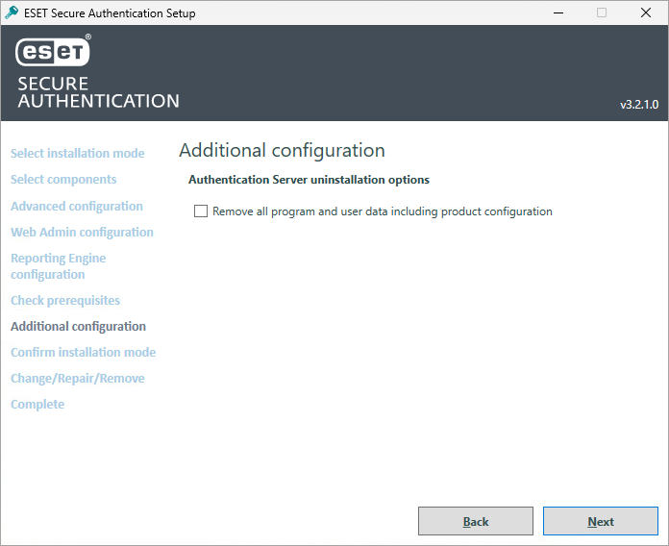
Task: Go Back to the previous step
Action: (x=475, y=521)
